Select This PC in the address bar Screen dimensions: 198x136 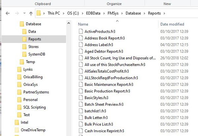click(x=54, y=13)
